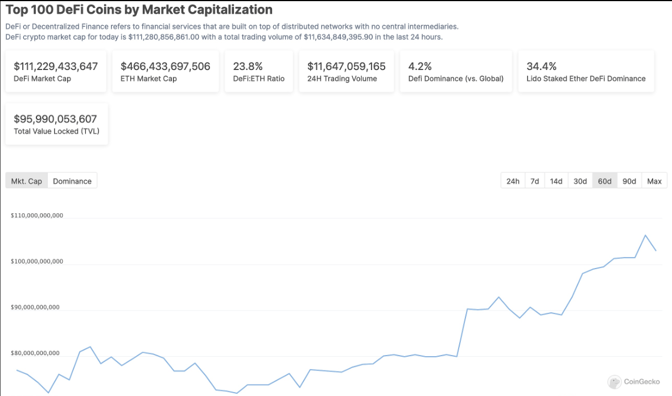Viewport: 672px width, 396px height.
Task: Click Defi Dominance (vs. Global) card
Action: (456, 72)
